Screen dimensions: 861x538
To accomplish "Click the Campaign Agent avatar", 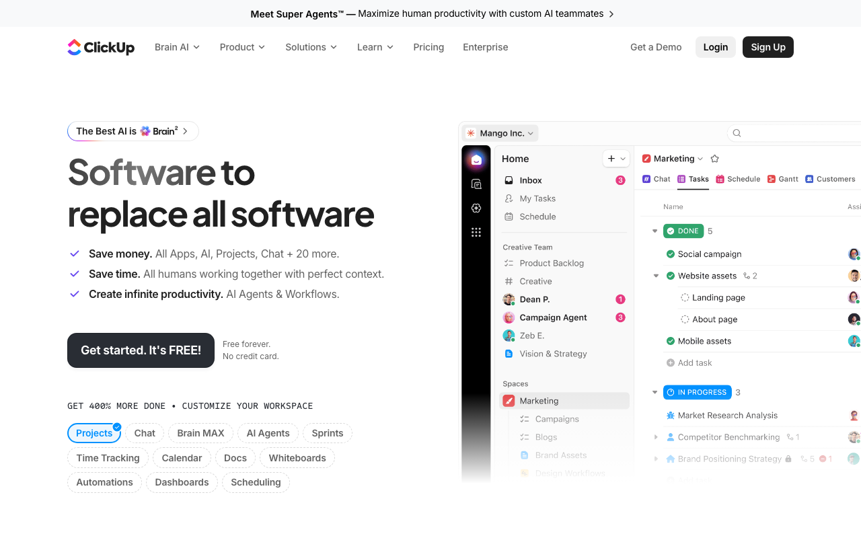I will [509, 317].
